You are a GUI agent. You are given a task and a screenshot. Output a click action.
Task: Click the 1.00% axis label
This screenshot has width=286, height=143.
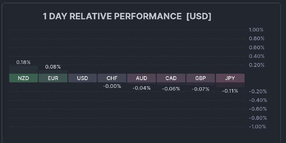[x=256, y=30]
